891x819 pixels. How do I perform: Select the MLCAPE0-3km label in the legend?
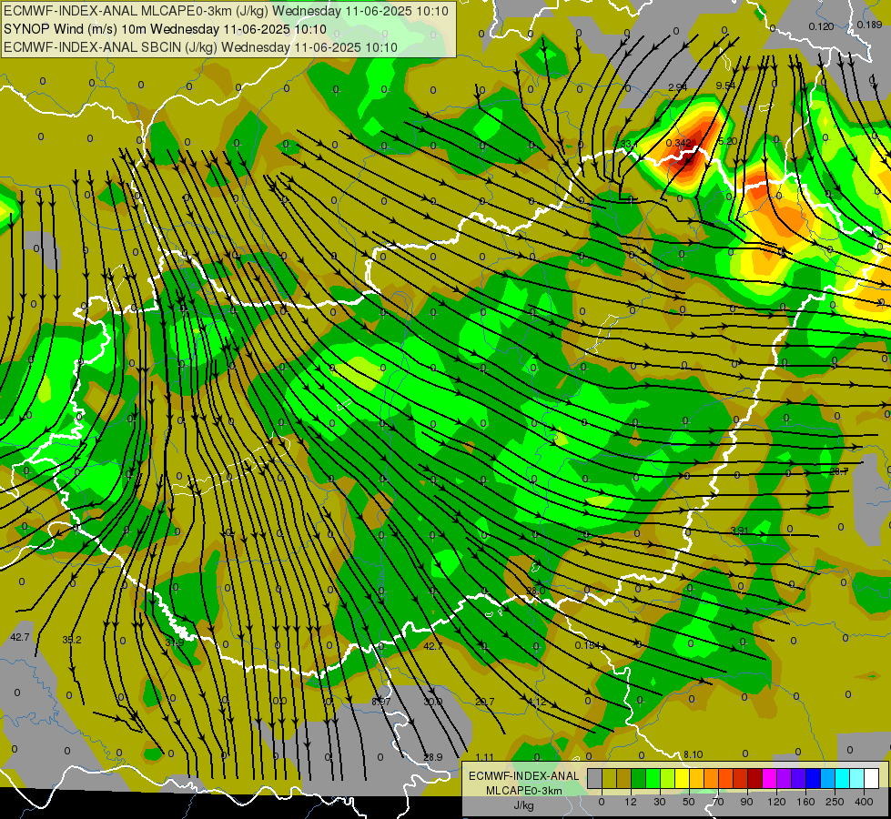pos(523,791)
